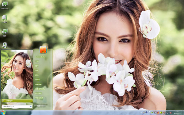The width and height of the screenshot is (184, 115).
Task: Open 文档 (Documents) in Start menu
Action: (x=37, y=61)
